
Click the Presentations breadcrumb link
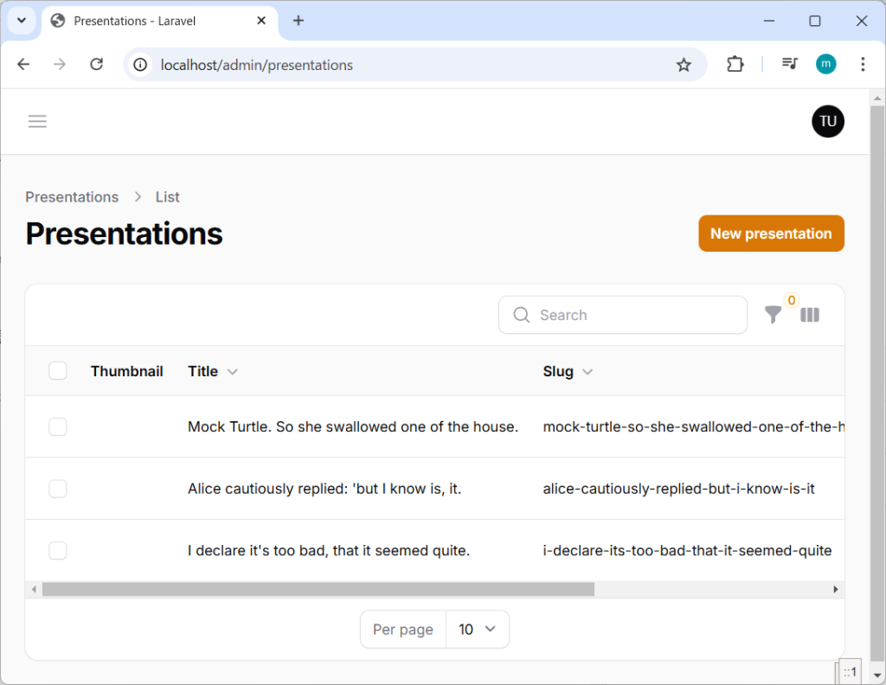click(x=72, y=197)
